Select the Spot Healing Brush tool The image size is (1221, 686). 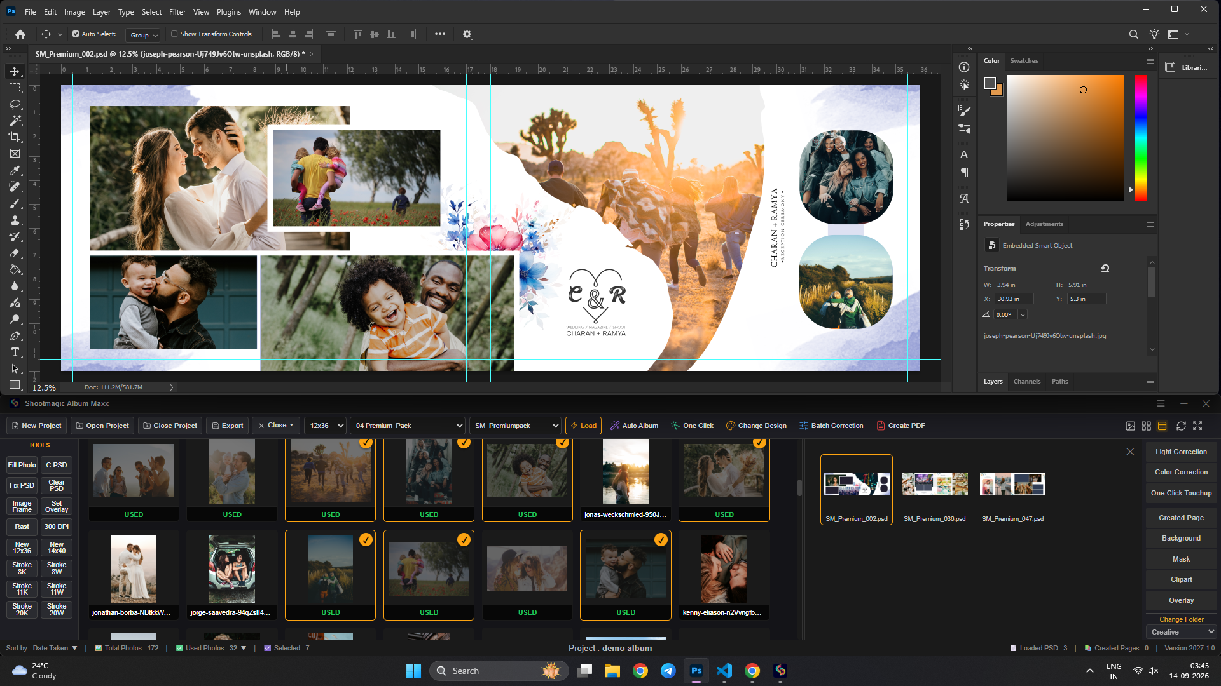tap(15, 187)
